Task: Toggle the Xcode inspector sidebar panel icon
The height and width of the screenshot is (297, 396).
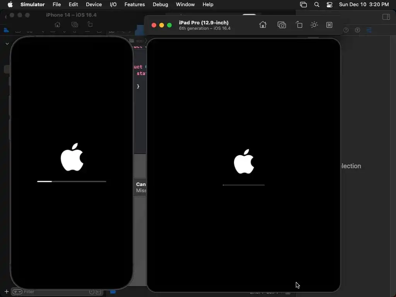Action: tap(386, 17)
